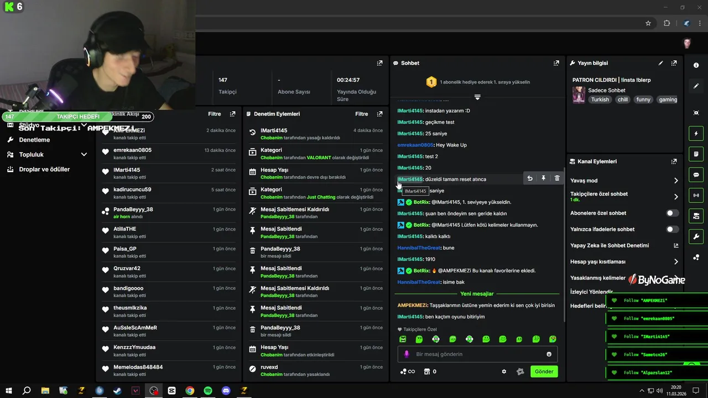Click the Gönder send button
The width and height of the screenshot is (708, 398).
[x=544, y=371]
